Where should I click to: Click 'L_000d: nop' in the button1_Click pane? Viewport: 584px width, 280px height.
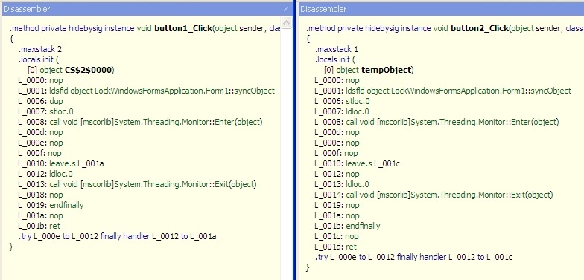(40, 132)
